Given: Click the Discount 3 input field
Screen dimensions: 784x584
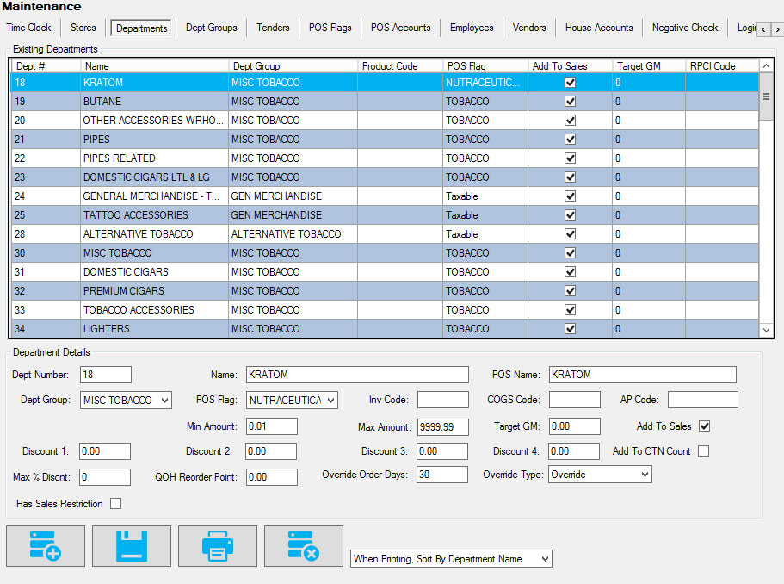Looking at the screenshot, I should pyautogui.click(x=442, y=451).
